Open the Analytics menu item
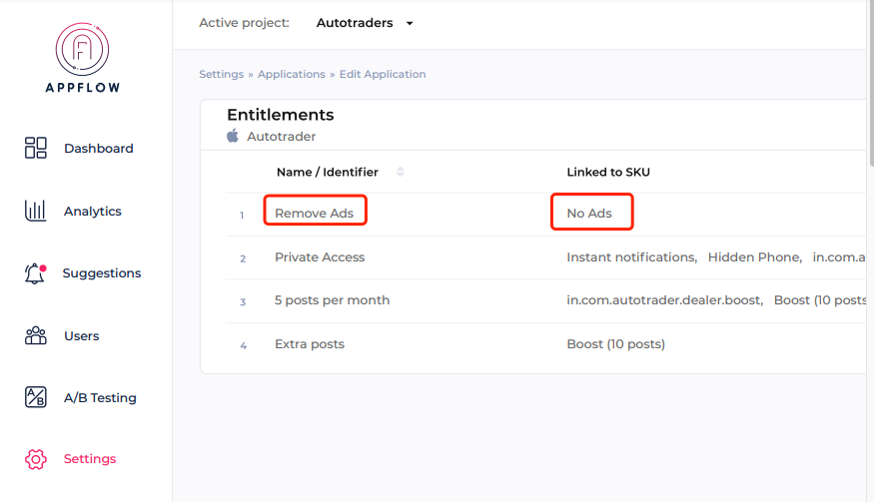Viewport: 874px width, 502px height. [92, 212]
